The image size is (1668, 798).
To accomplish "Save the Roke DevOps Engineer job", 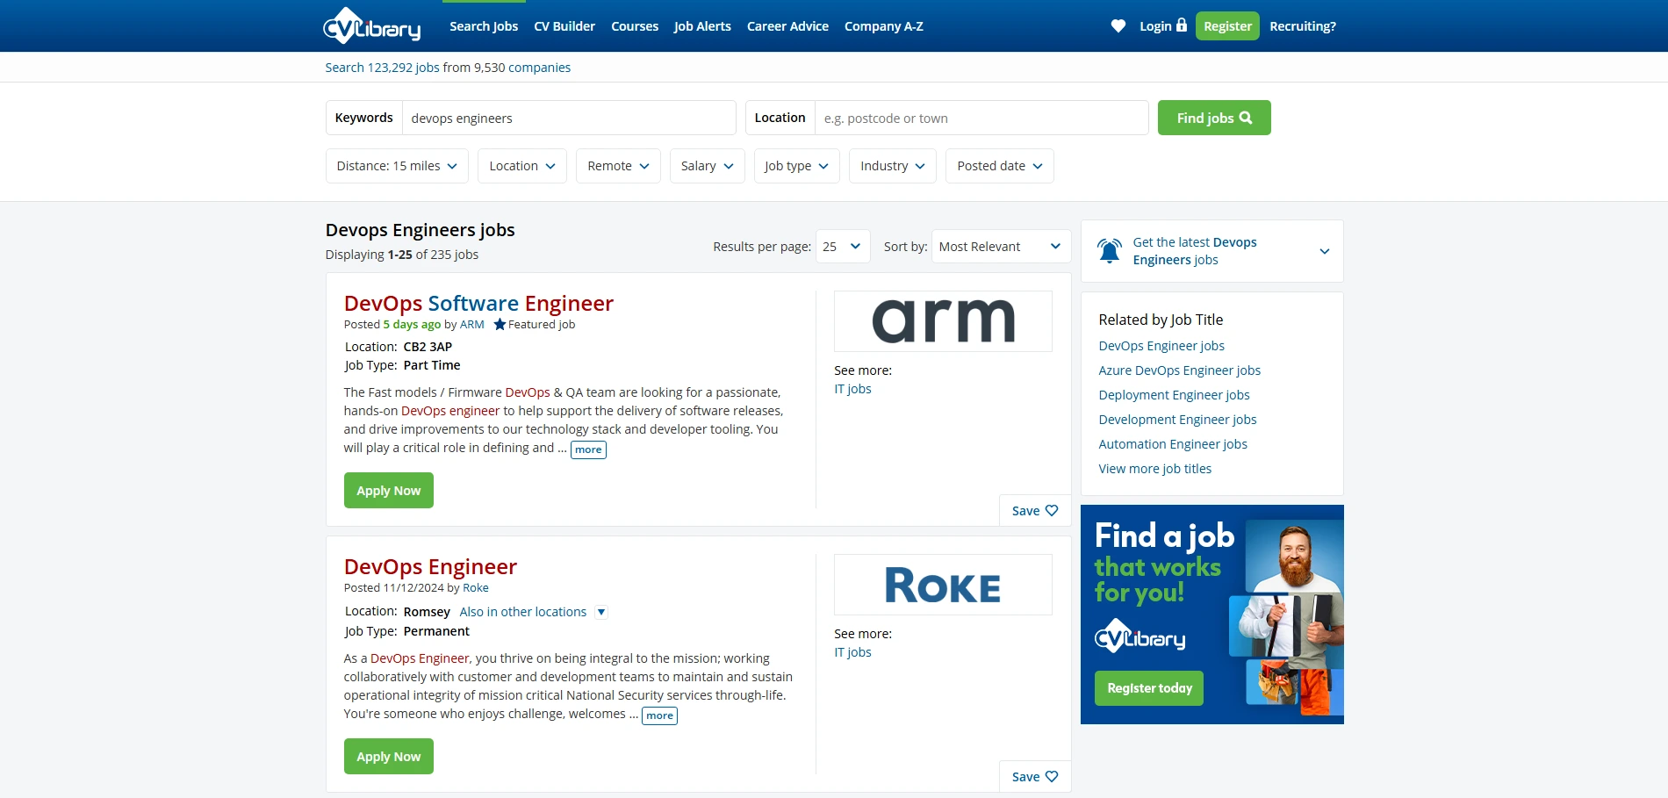I will (x=1035, y=776).
